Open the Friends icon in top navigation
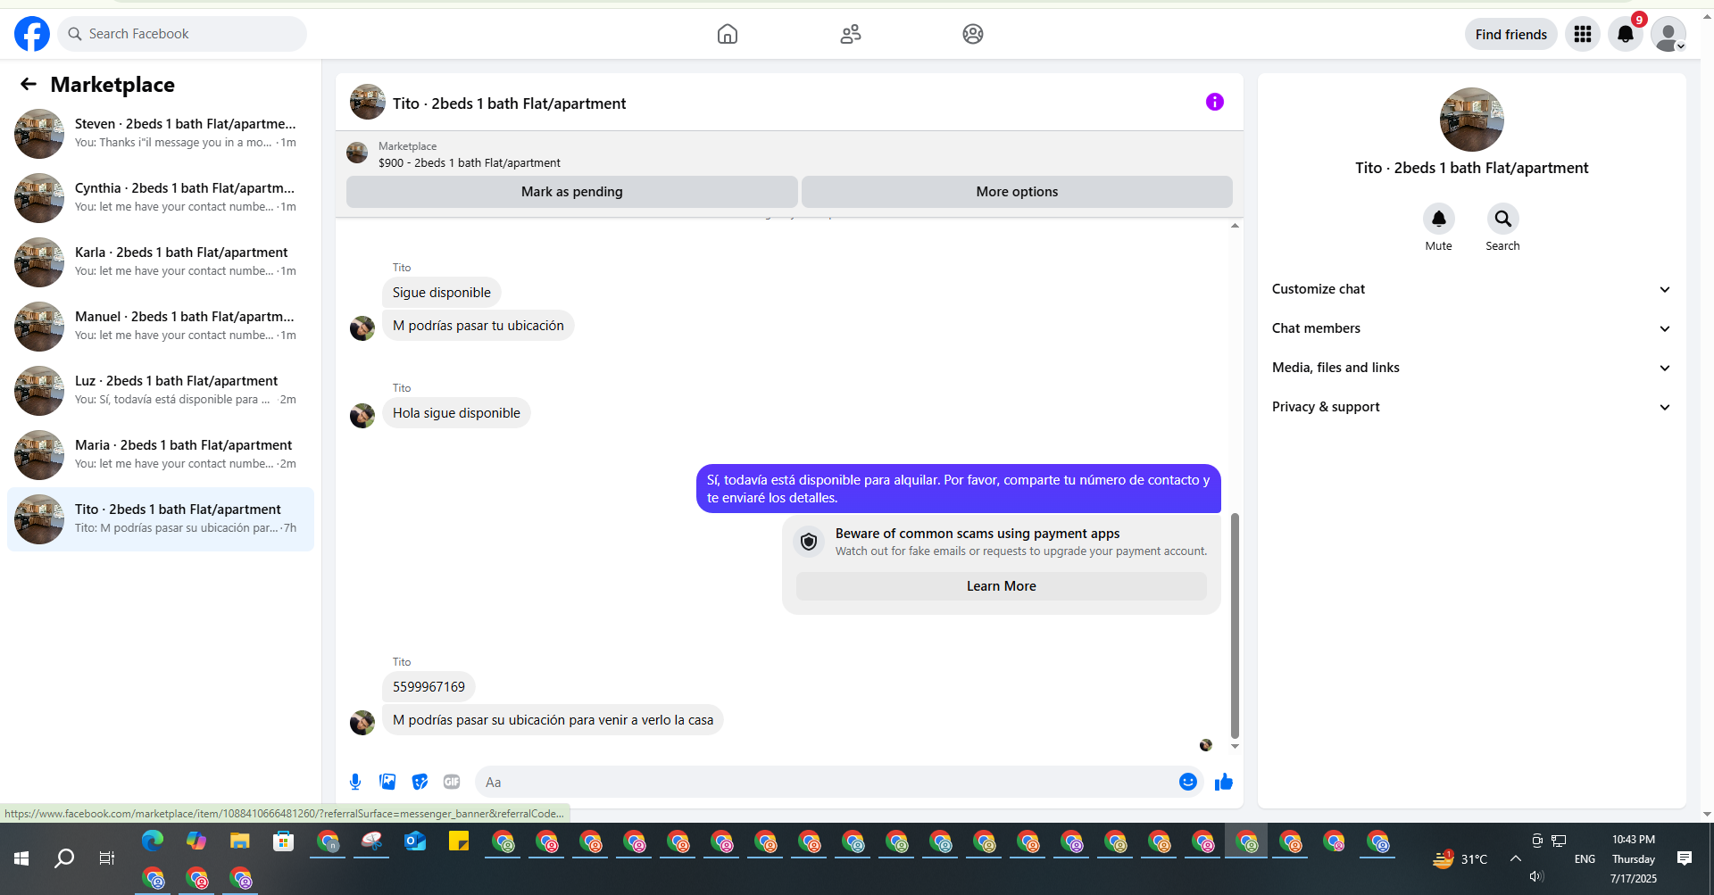 pos(851,34)
